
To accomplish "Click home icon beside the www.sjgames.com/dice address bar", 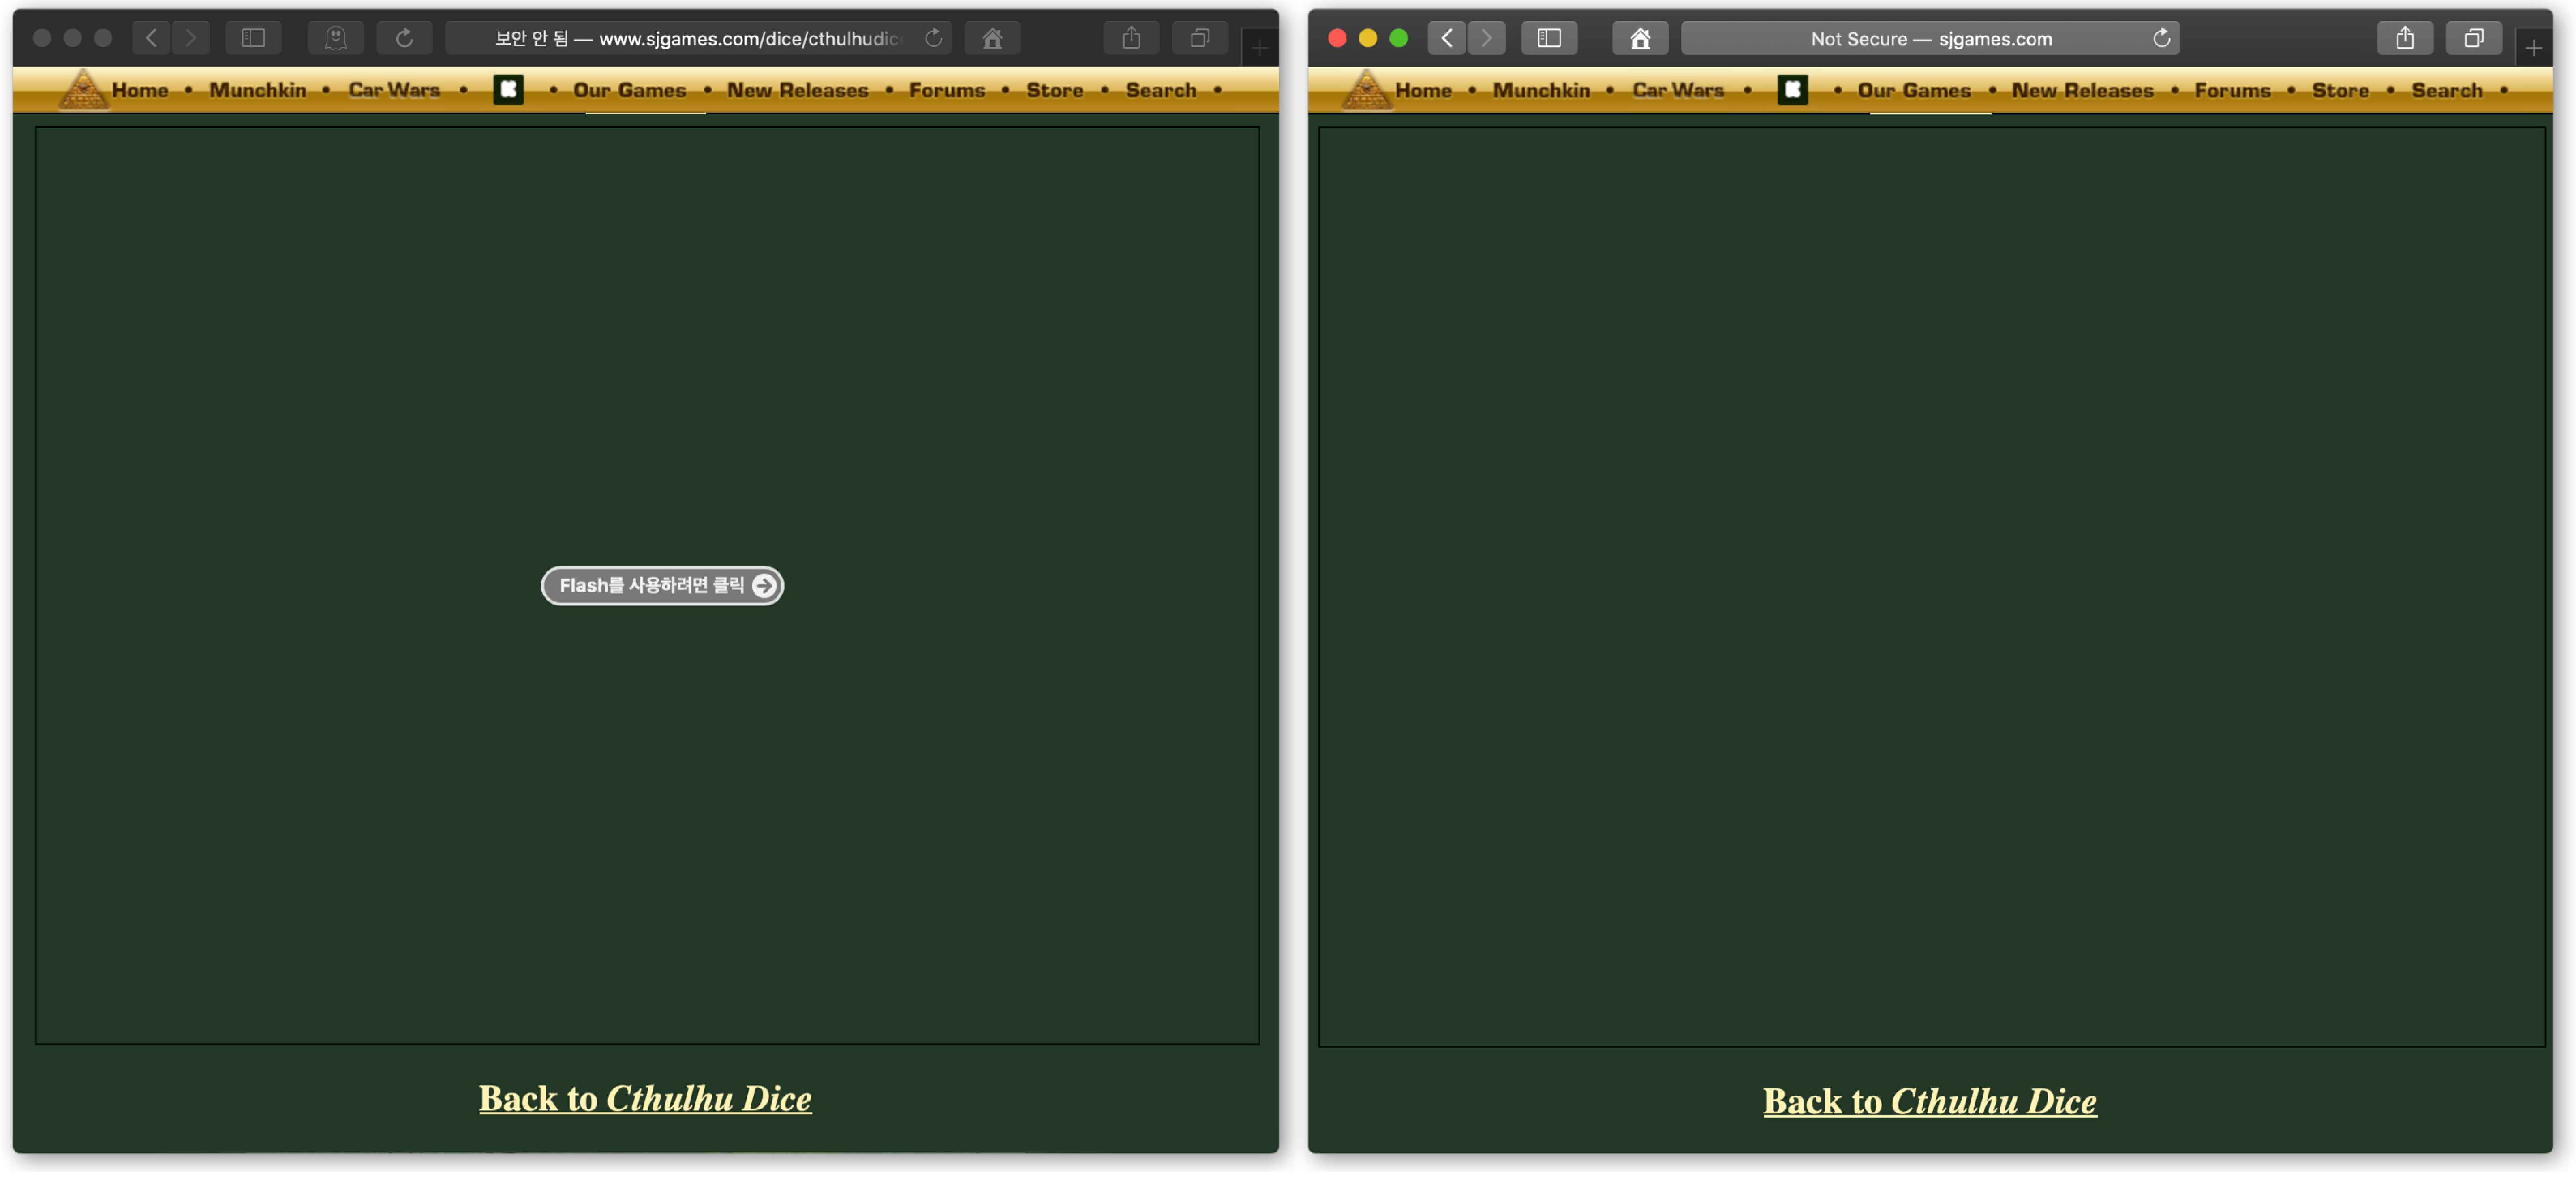I will coord(992,38).
